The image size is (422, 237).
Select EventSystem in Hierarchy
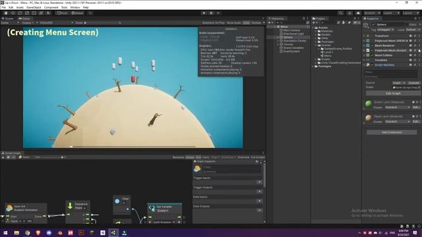click(x=291, y=51)
